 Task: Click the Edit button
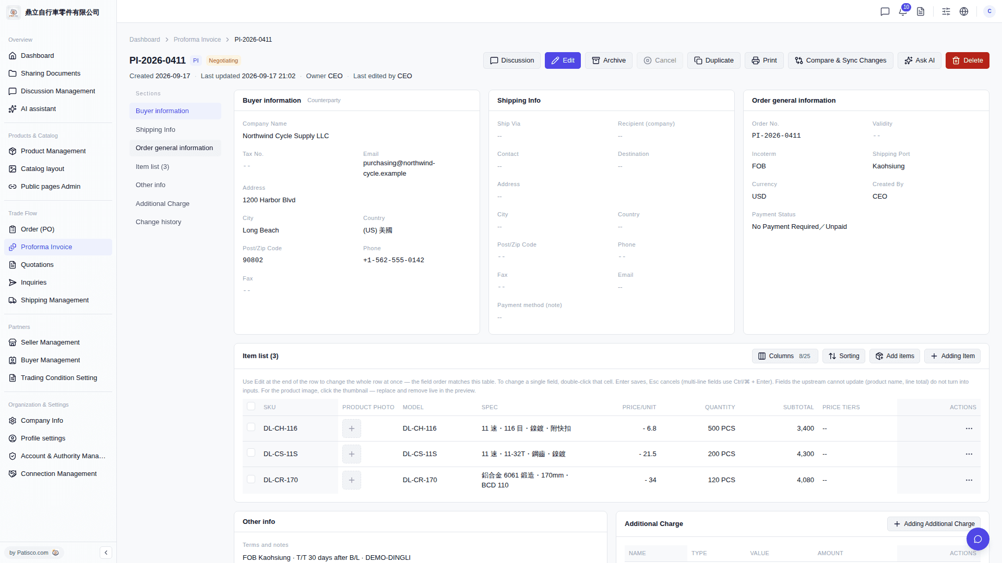coord(563,60)
